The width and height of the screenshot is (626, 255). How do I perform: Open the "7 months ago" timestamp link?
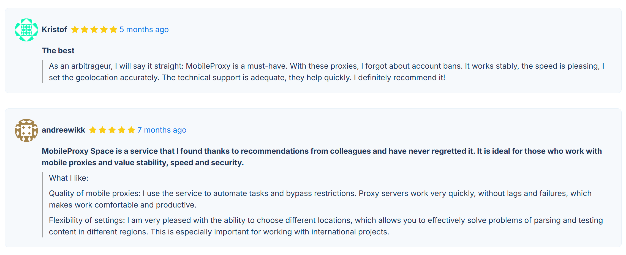162,130
